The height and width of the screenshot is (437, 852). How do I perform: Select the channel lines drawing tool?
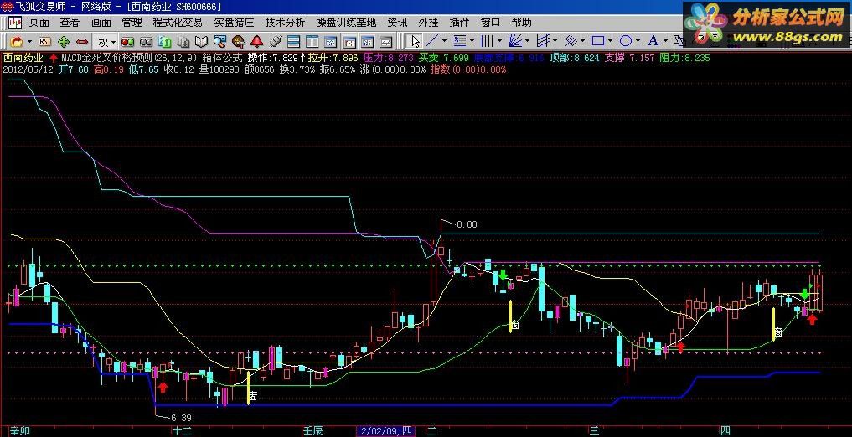coord(542,41)
